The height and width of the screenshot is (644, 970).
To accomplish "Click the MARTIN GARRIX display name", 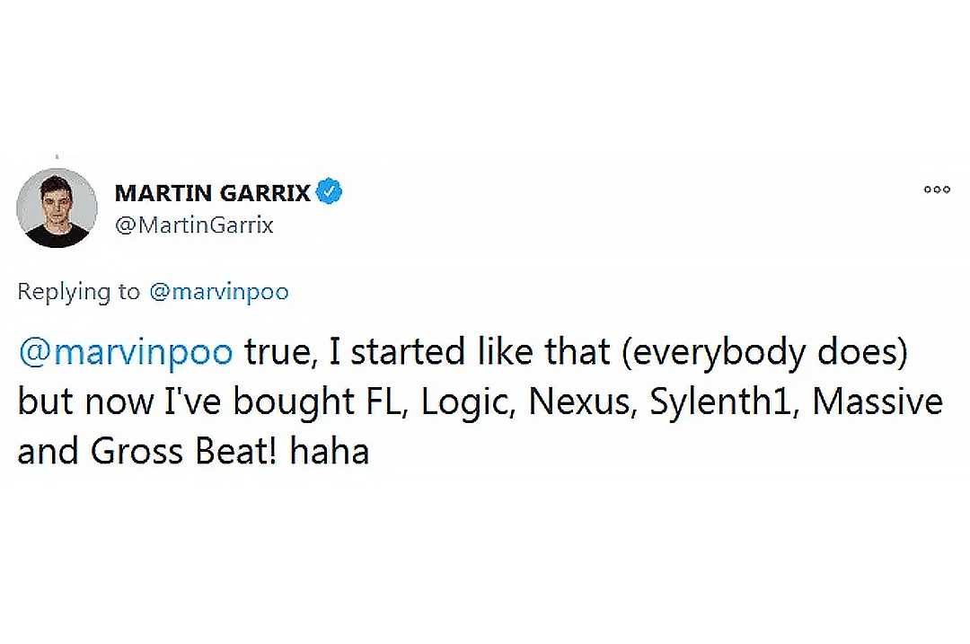I will click(213, 193).
